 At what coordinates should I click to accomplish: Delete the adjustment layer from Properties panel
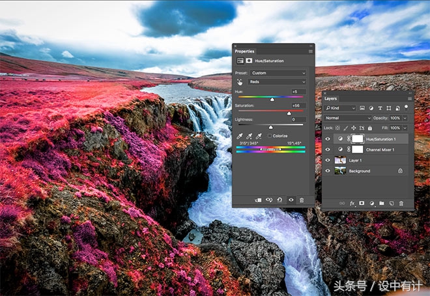click(x=302, y=200)
